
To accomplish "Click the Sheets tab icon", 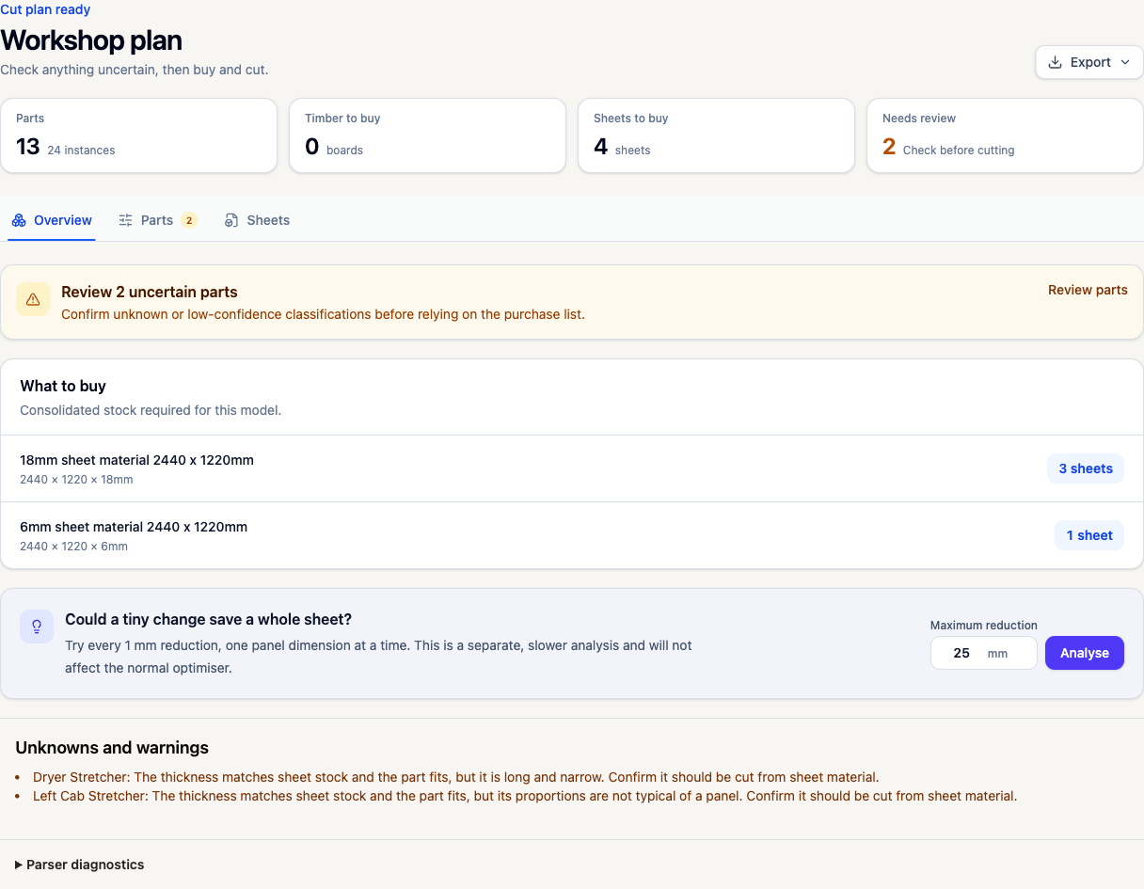I will 231,220.
